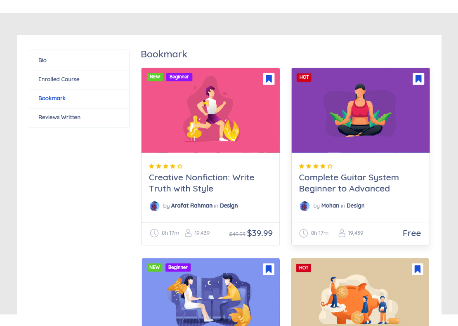Click the clock duration icon on guitar course
This screenshot has width=458, height=326.
304,234
